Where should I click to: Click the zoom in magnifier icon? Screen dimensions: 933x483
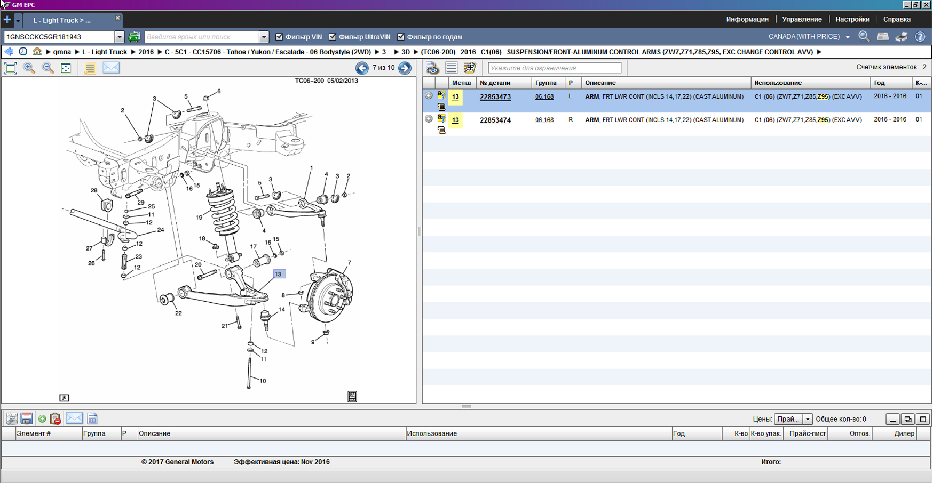click(x=29, y=68)
